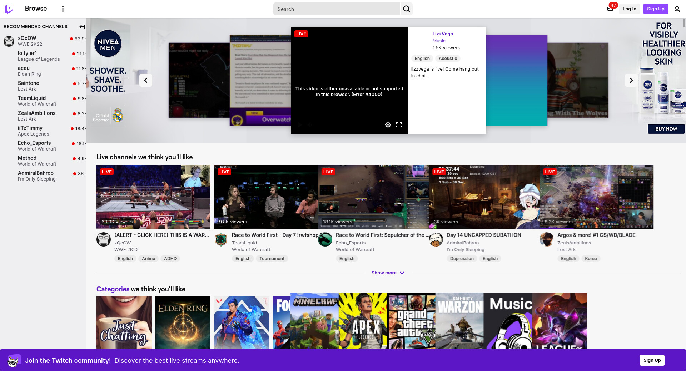Open xQcOW channel in sidebar
The width and height of the screenshot is (686, 371).
click(x=27, y=38)
